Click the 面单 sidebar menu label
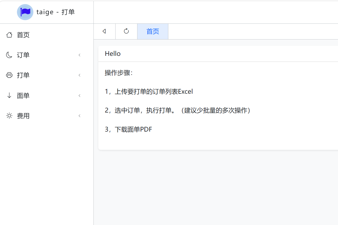 click(23, 96)
